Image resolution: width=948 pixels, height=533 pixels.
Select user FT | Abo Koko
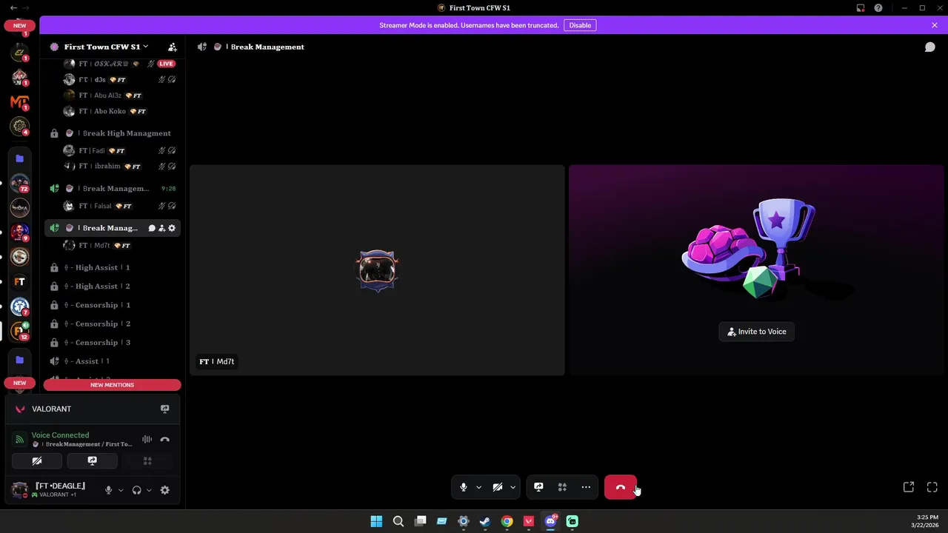119,111
